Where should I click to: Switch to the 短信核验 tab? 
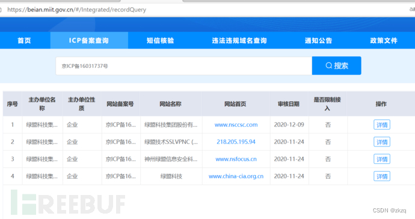(161, 40)
